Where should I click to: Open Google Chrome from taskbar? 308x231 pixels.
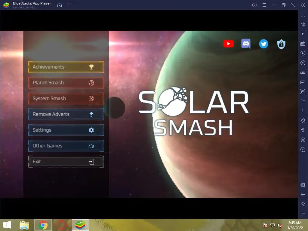coord(43,225)
